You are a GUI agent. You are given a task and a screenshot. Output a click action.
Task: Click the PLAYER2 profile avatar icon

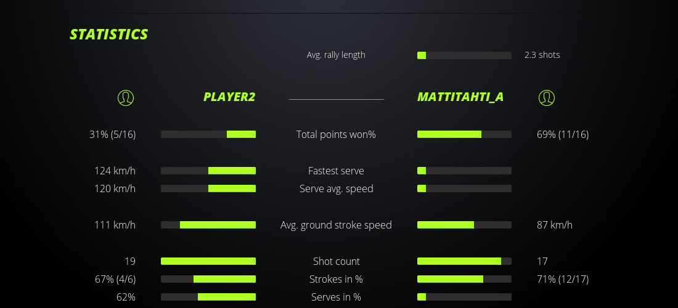click(125, 97)
